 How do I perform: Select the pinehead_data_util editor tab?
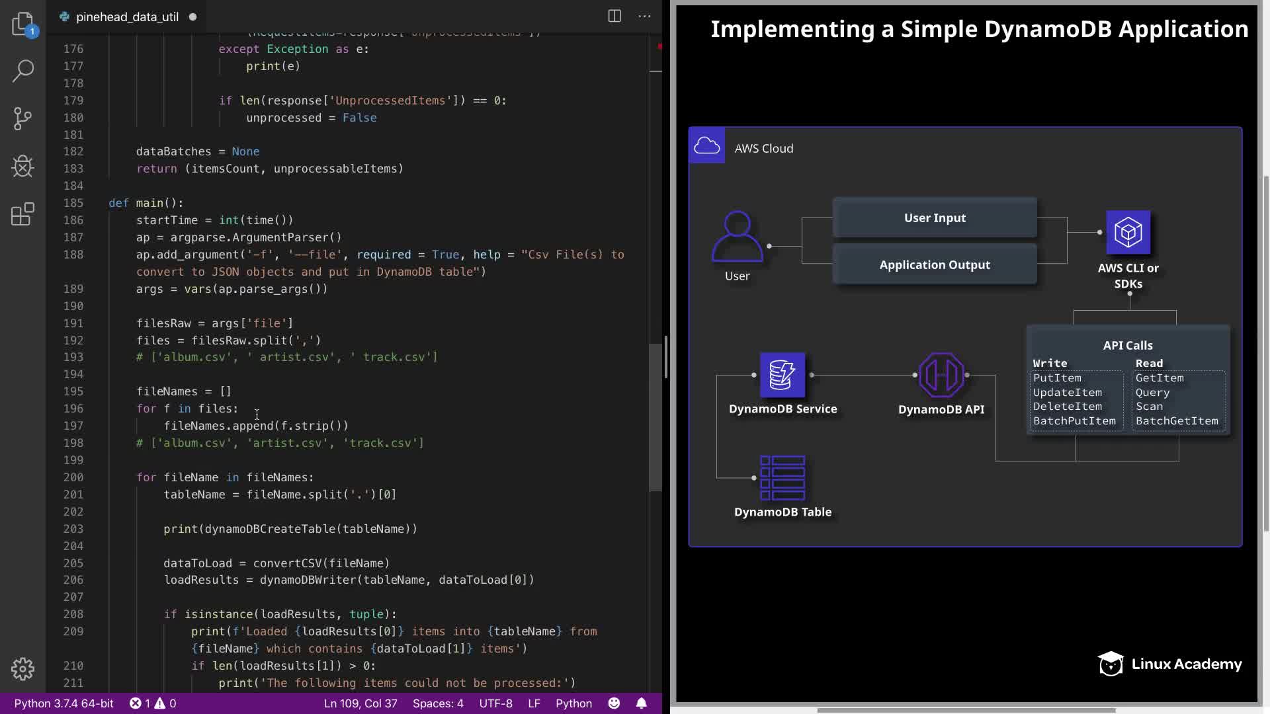127,17
